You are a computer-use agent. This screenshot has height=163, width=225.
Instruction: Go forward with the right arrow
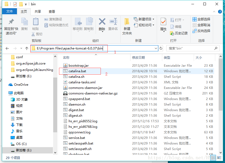pos(15,48)
